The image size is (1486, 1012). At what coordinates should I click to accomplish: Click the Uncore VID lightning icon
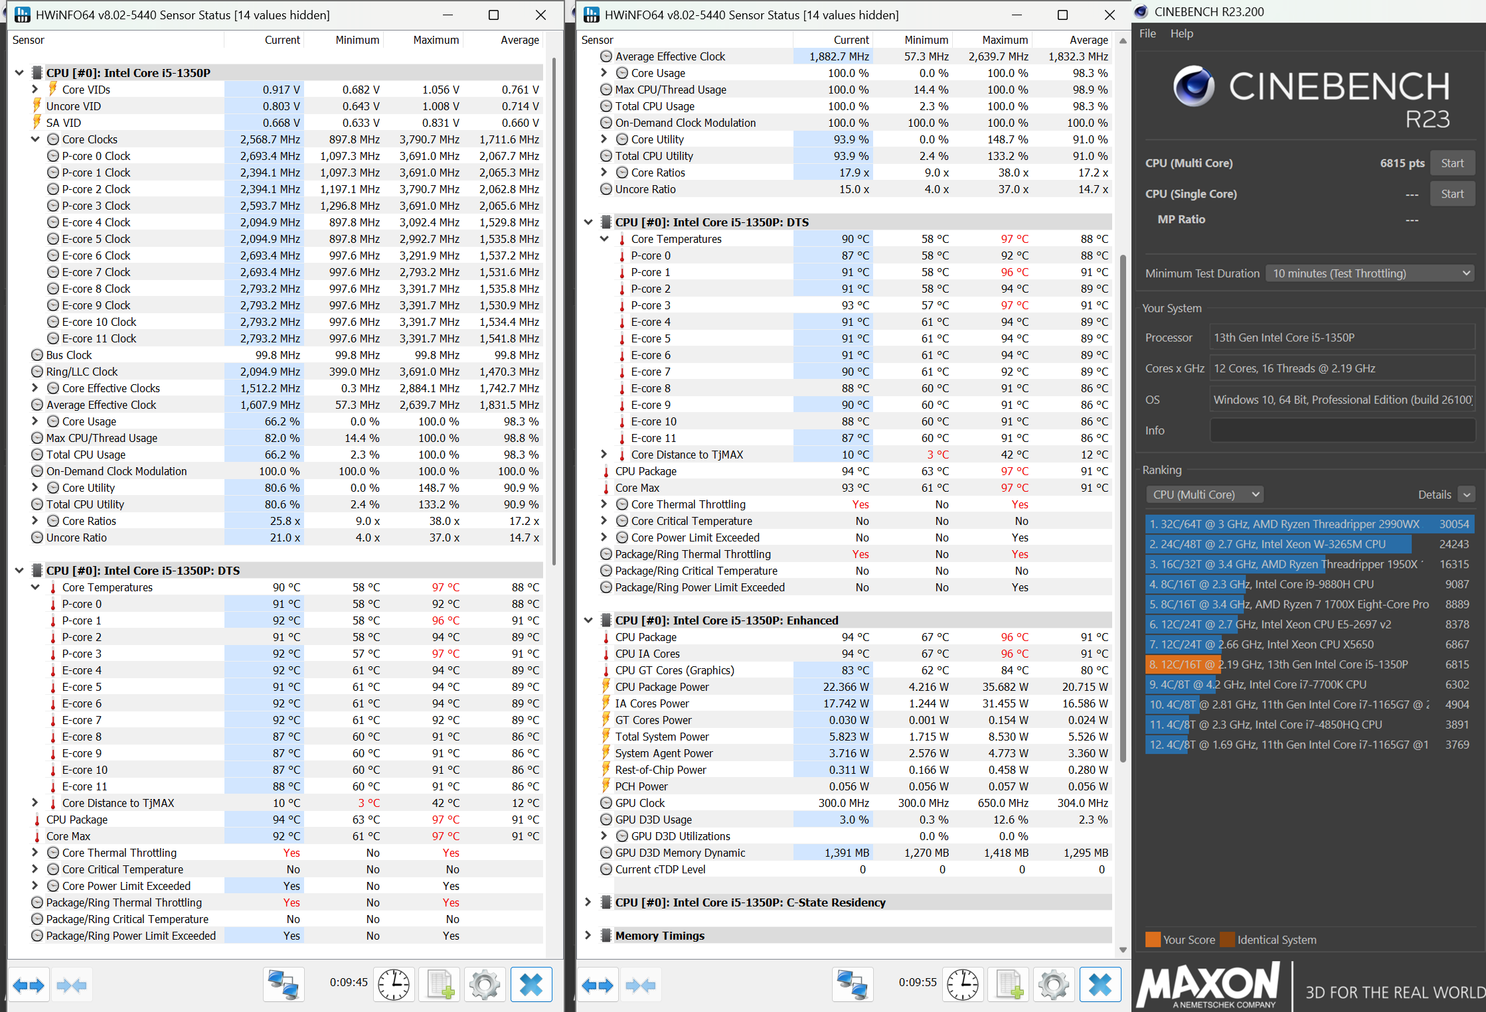click(x=37, y=106)
